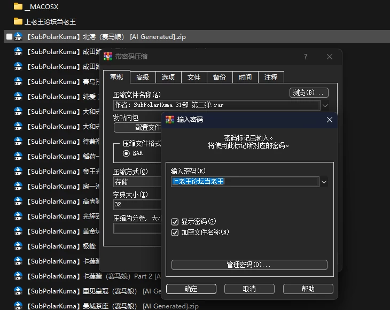Select the 北港 (赛马娘) zip file name

click(107, 37)
